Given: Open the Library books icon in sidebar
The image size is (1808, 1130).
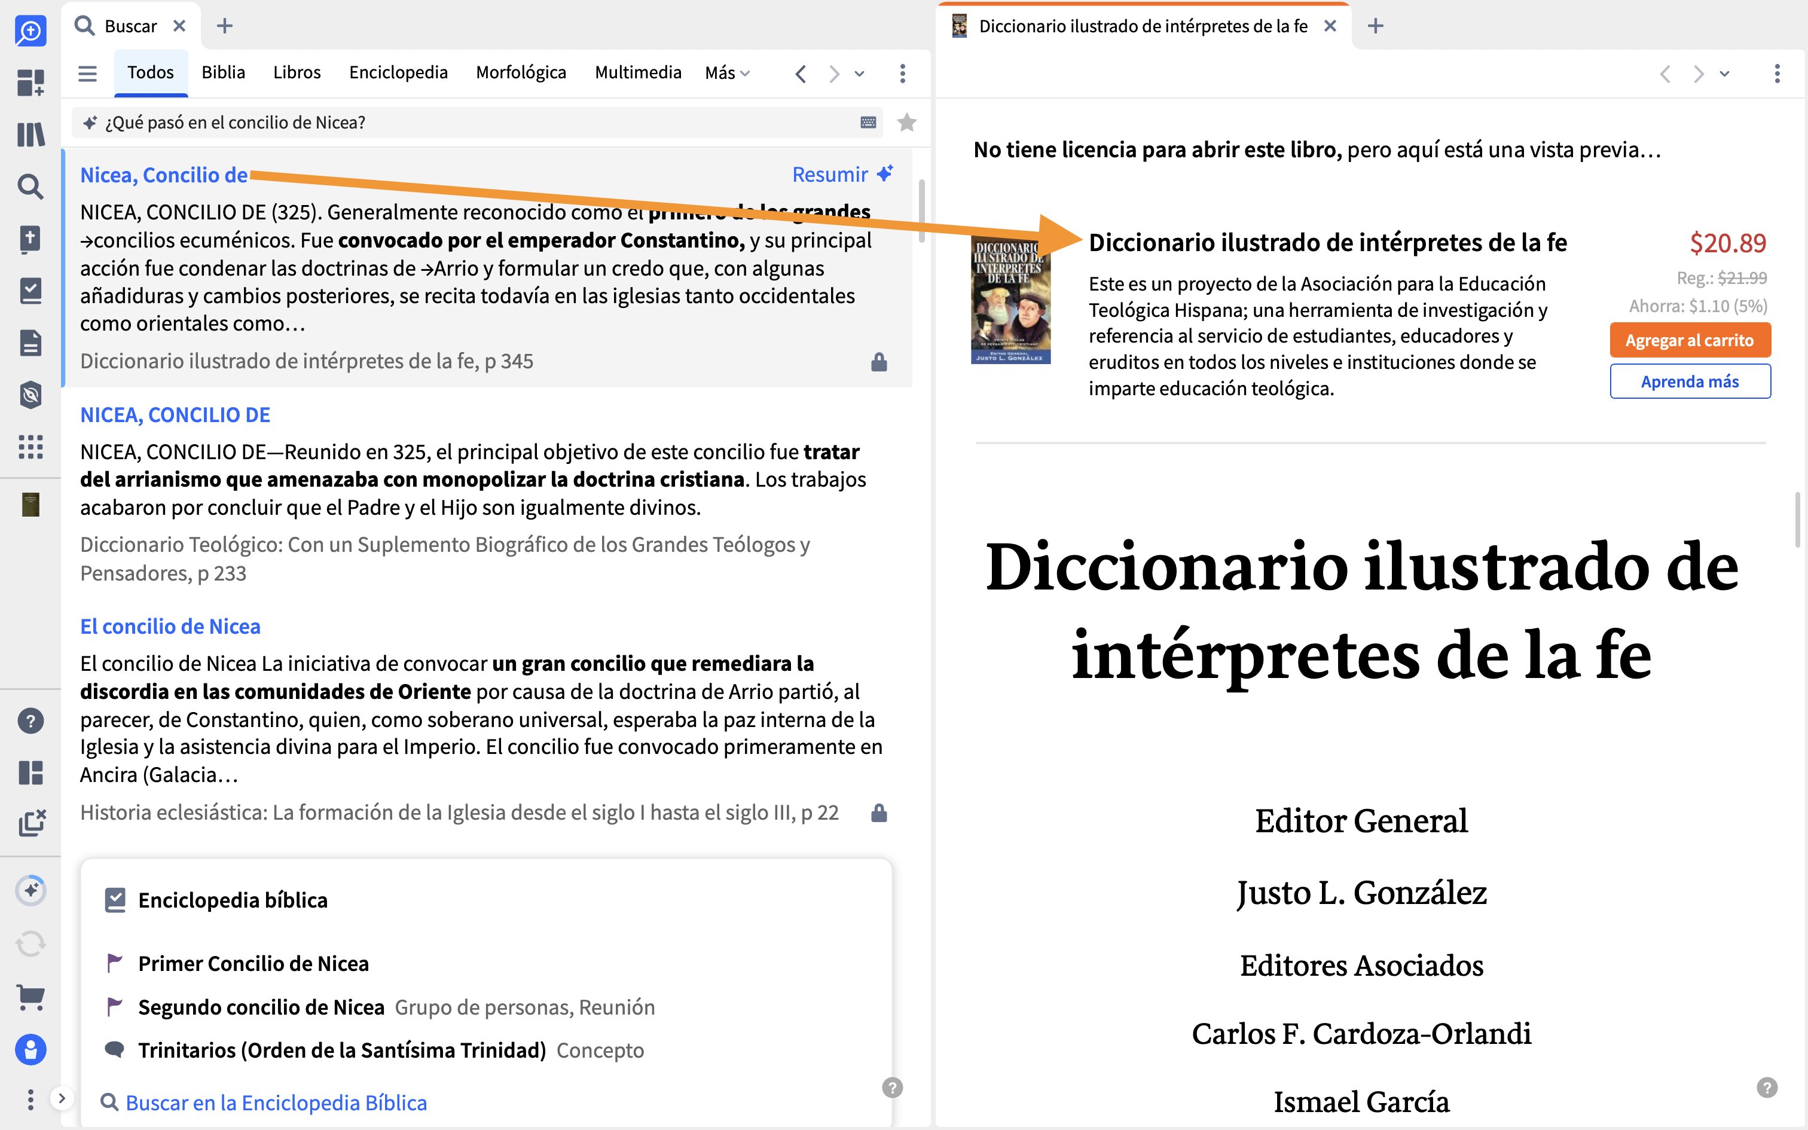Looking at the screenshot, I should tap(30, 135).
